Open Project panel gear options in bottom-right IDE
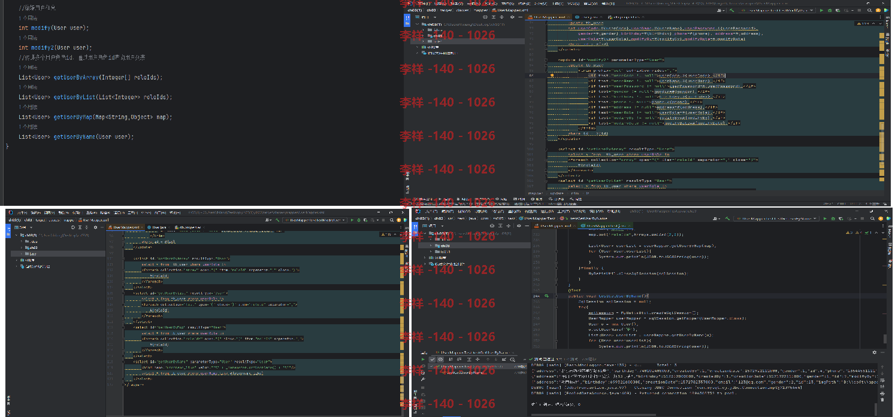Screen dimensions: 895x417 [519, 226]
